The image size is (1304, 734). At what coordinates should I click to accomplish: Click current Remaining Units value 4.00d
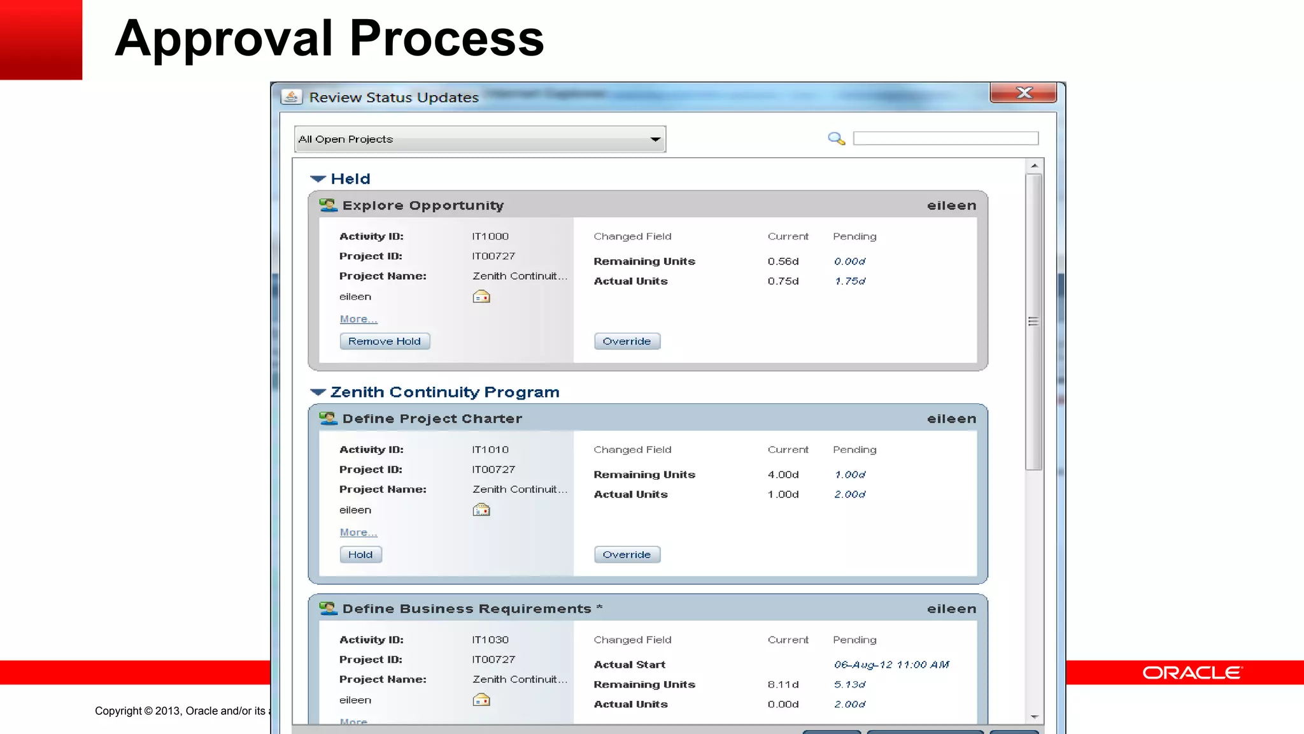(783, 475)
